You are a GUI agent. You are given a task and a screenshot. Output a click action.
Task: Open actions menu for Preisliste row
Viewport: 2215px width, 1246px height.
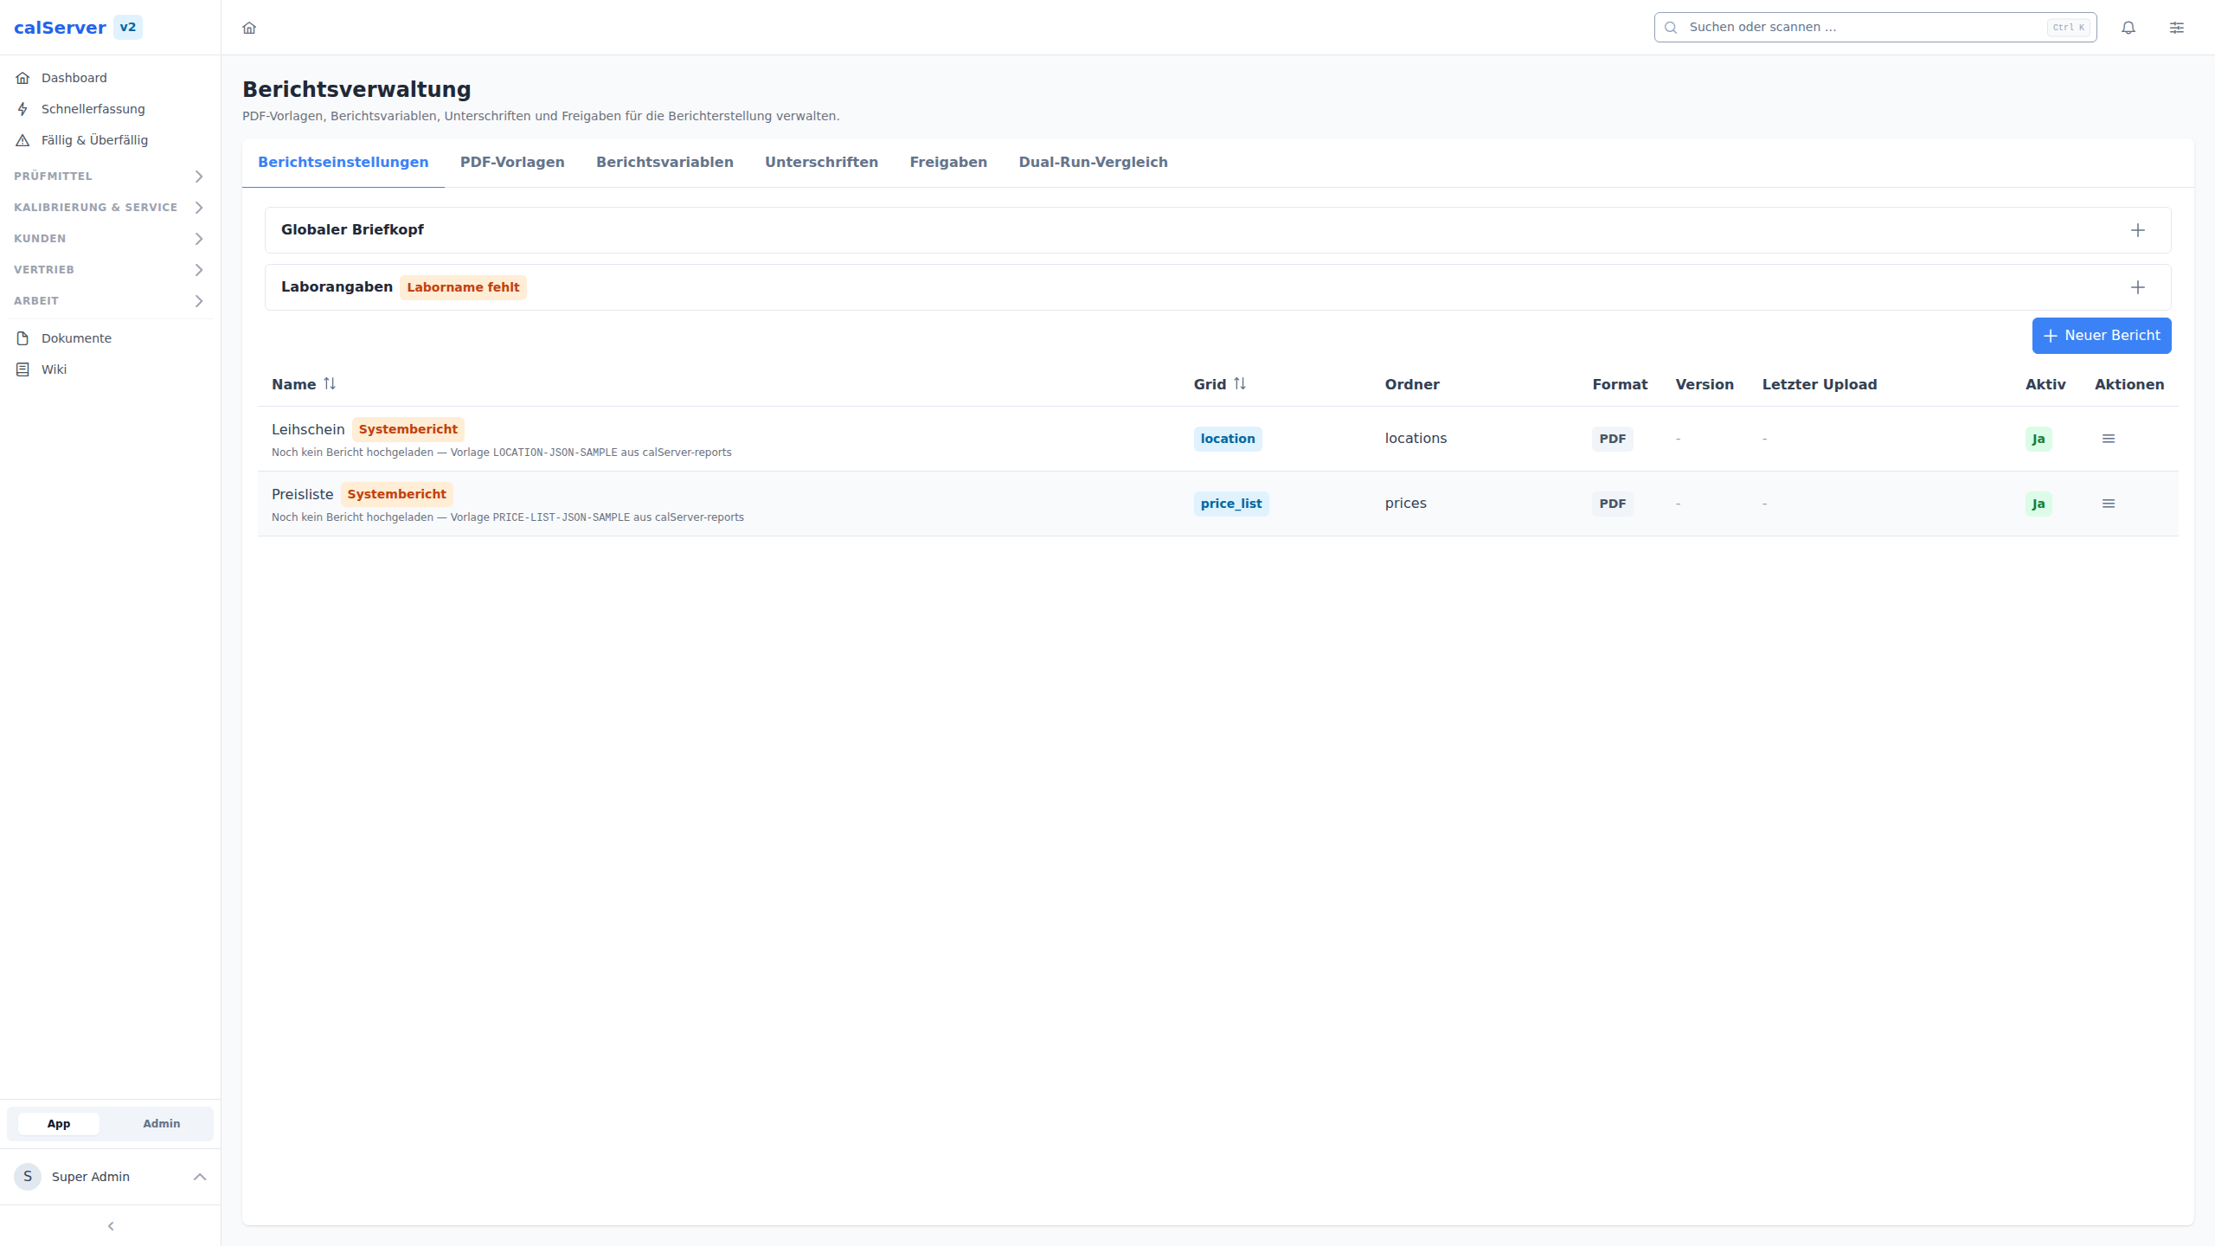pyautogui.click(x=2109, y=504)
